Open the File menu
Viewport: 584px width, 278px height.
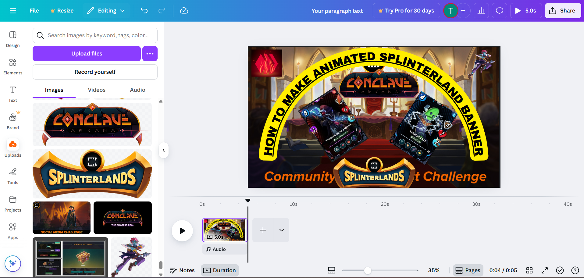(34, 11)
